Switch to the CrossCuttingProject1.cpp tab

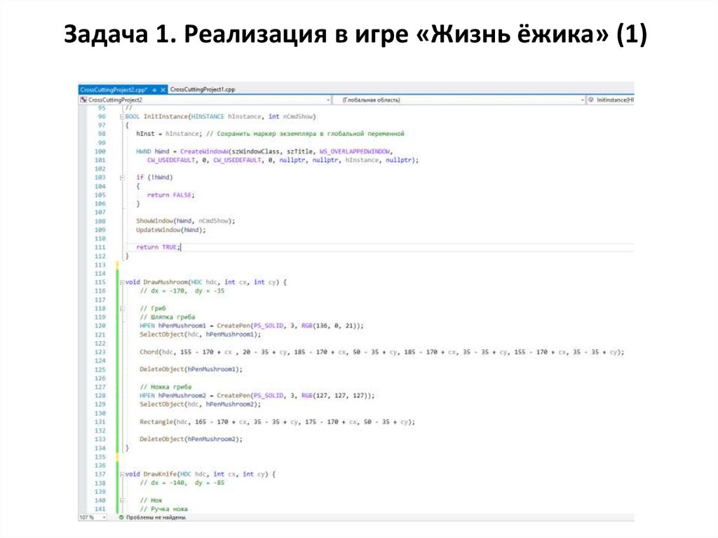(x=203, y=89)
